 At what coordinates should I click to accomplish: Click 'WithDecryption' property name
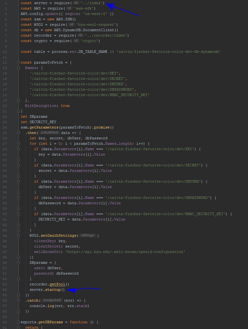(41, 106)
